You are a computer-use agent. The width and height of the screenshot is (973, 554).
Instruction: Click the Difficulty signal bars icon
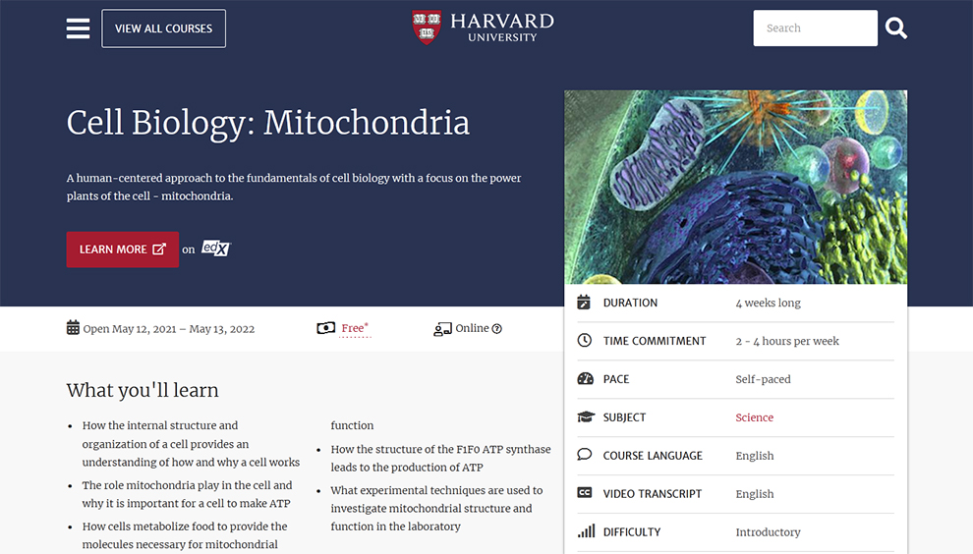[x=586, y=531]
